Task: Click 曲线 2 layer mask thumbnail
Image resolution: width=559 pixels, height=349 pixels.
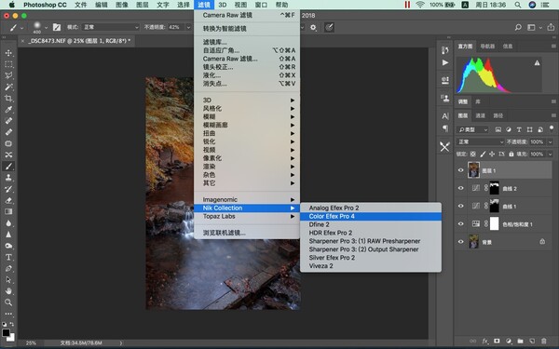Action: 495,188
